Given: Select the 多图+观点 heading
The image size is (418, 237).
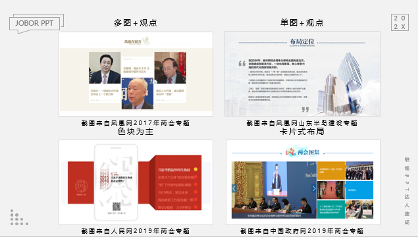Looking at the screenshot, I should click(136, 23).
